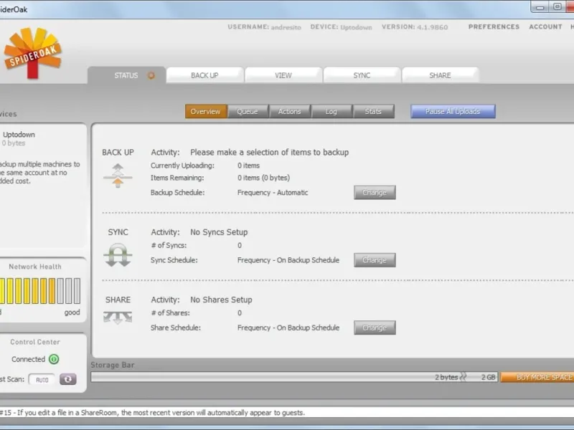
Task: Open ACCOUNT menu
Action: (545, 27)
